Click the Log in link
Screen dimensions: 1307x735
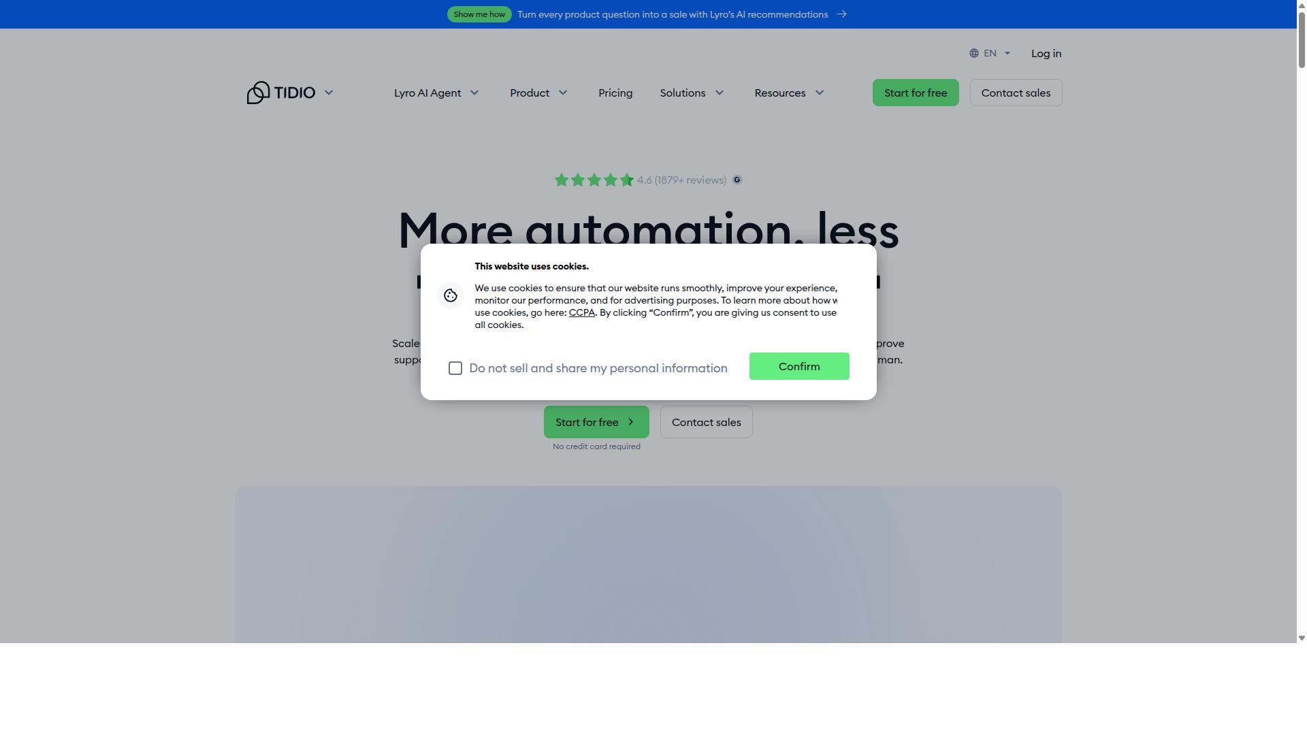coord(1046,53)
